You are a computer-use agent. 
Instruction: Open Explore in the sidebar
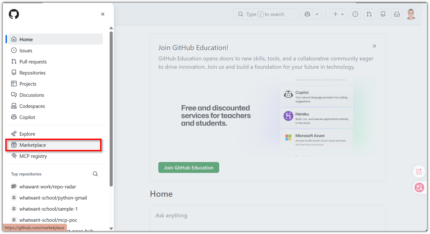click(56, 134)
